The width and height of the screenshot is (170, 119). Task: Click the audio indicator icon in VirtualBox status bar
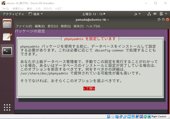pos(117,116)
